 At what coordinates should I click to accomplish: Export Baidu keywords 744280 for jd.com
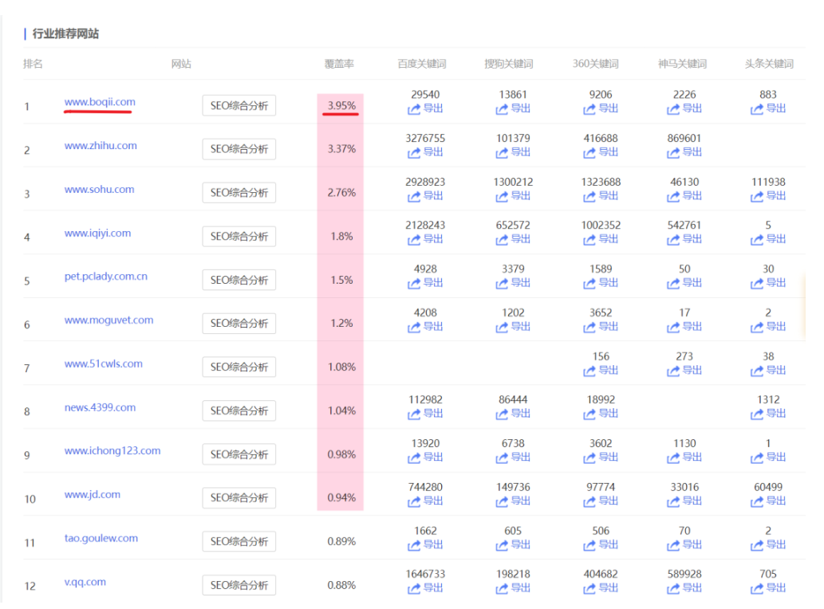(x=425, y=501)
